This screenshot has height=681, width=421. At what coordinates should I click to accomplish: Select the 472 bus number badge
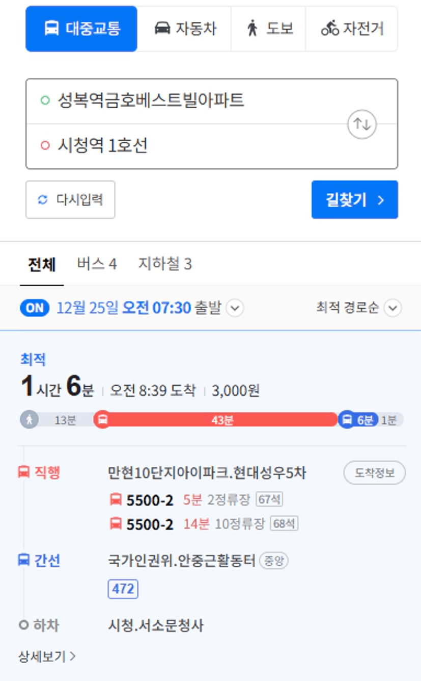tap(123, 589)
